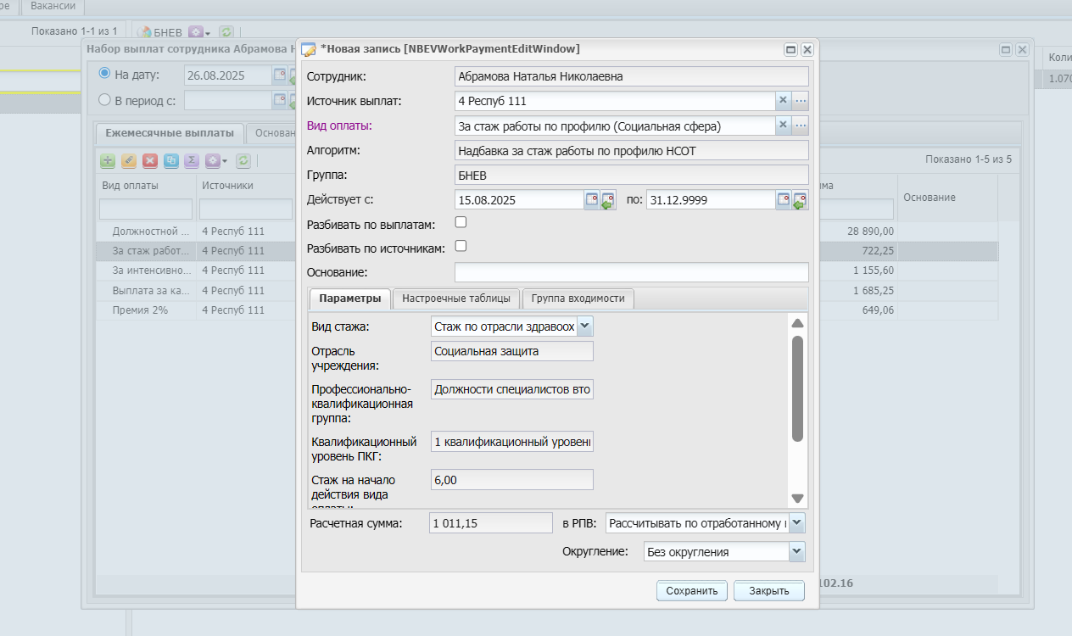Screen dimensions: 1072x636
Task: Click green add record toolbar icon
Action: 108,160
